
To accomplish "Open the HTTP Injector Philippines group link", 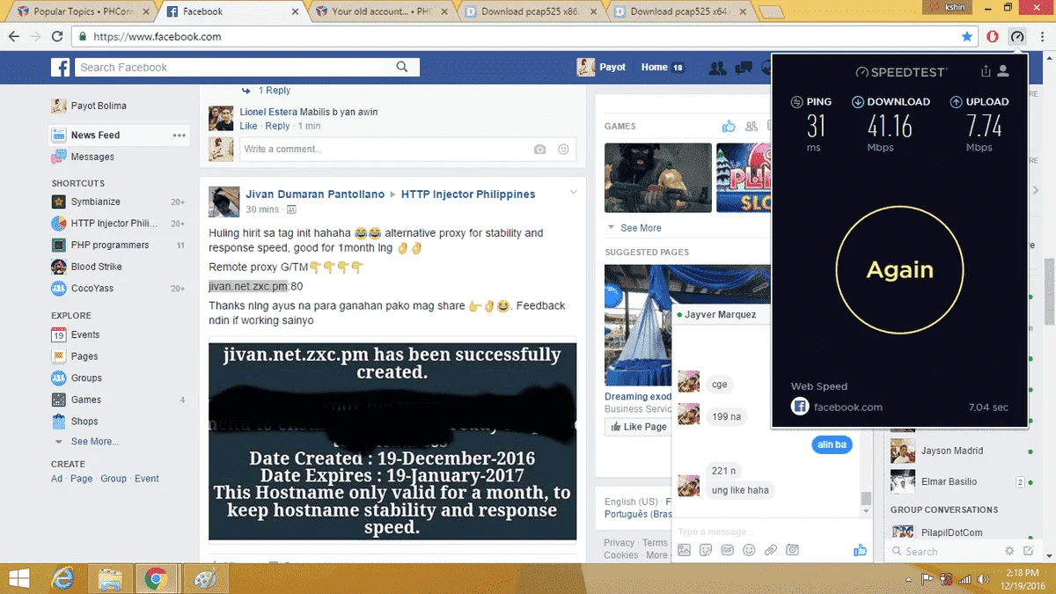I will (468, 194).
